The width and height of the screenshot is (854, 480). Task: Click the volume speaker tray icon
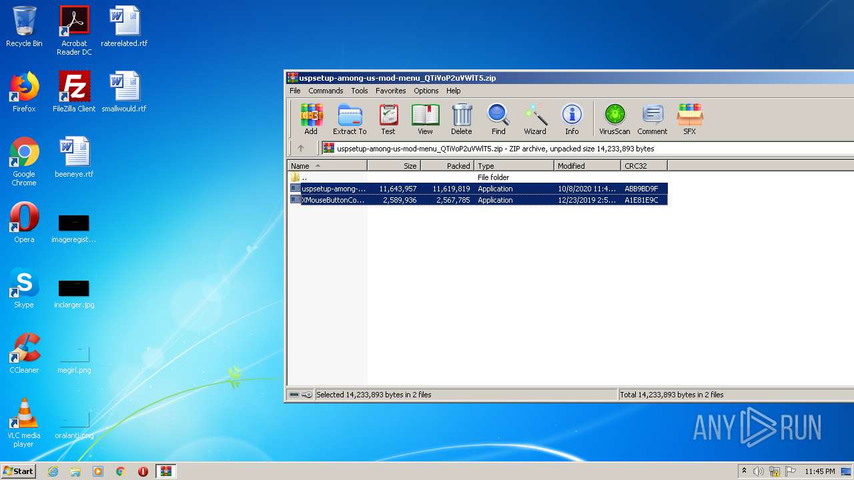(x=758, y=471)
